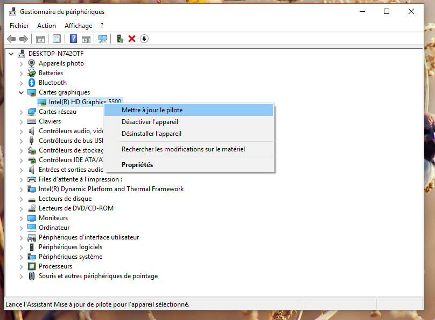
Task: Expand the Lecteurs de disque arrow
Action: click(x=22, y=199)
